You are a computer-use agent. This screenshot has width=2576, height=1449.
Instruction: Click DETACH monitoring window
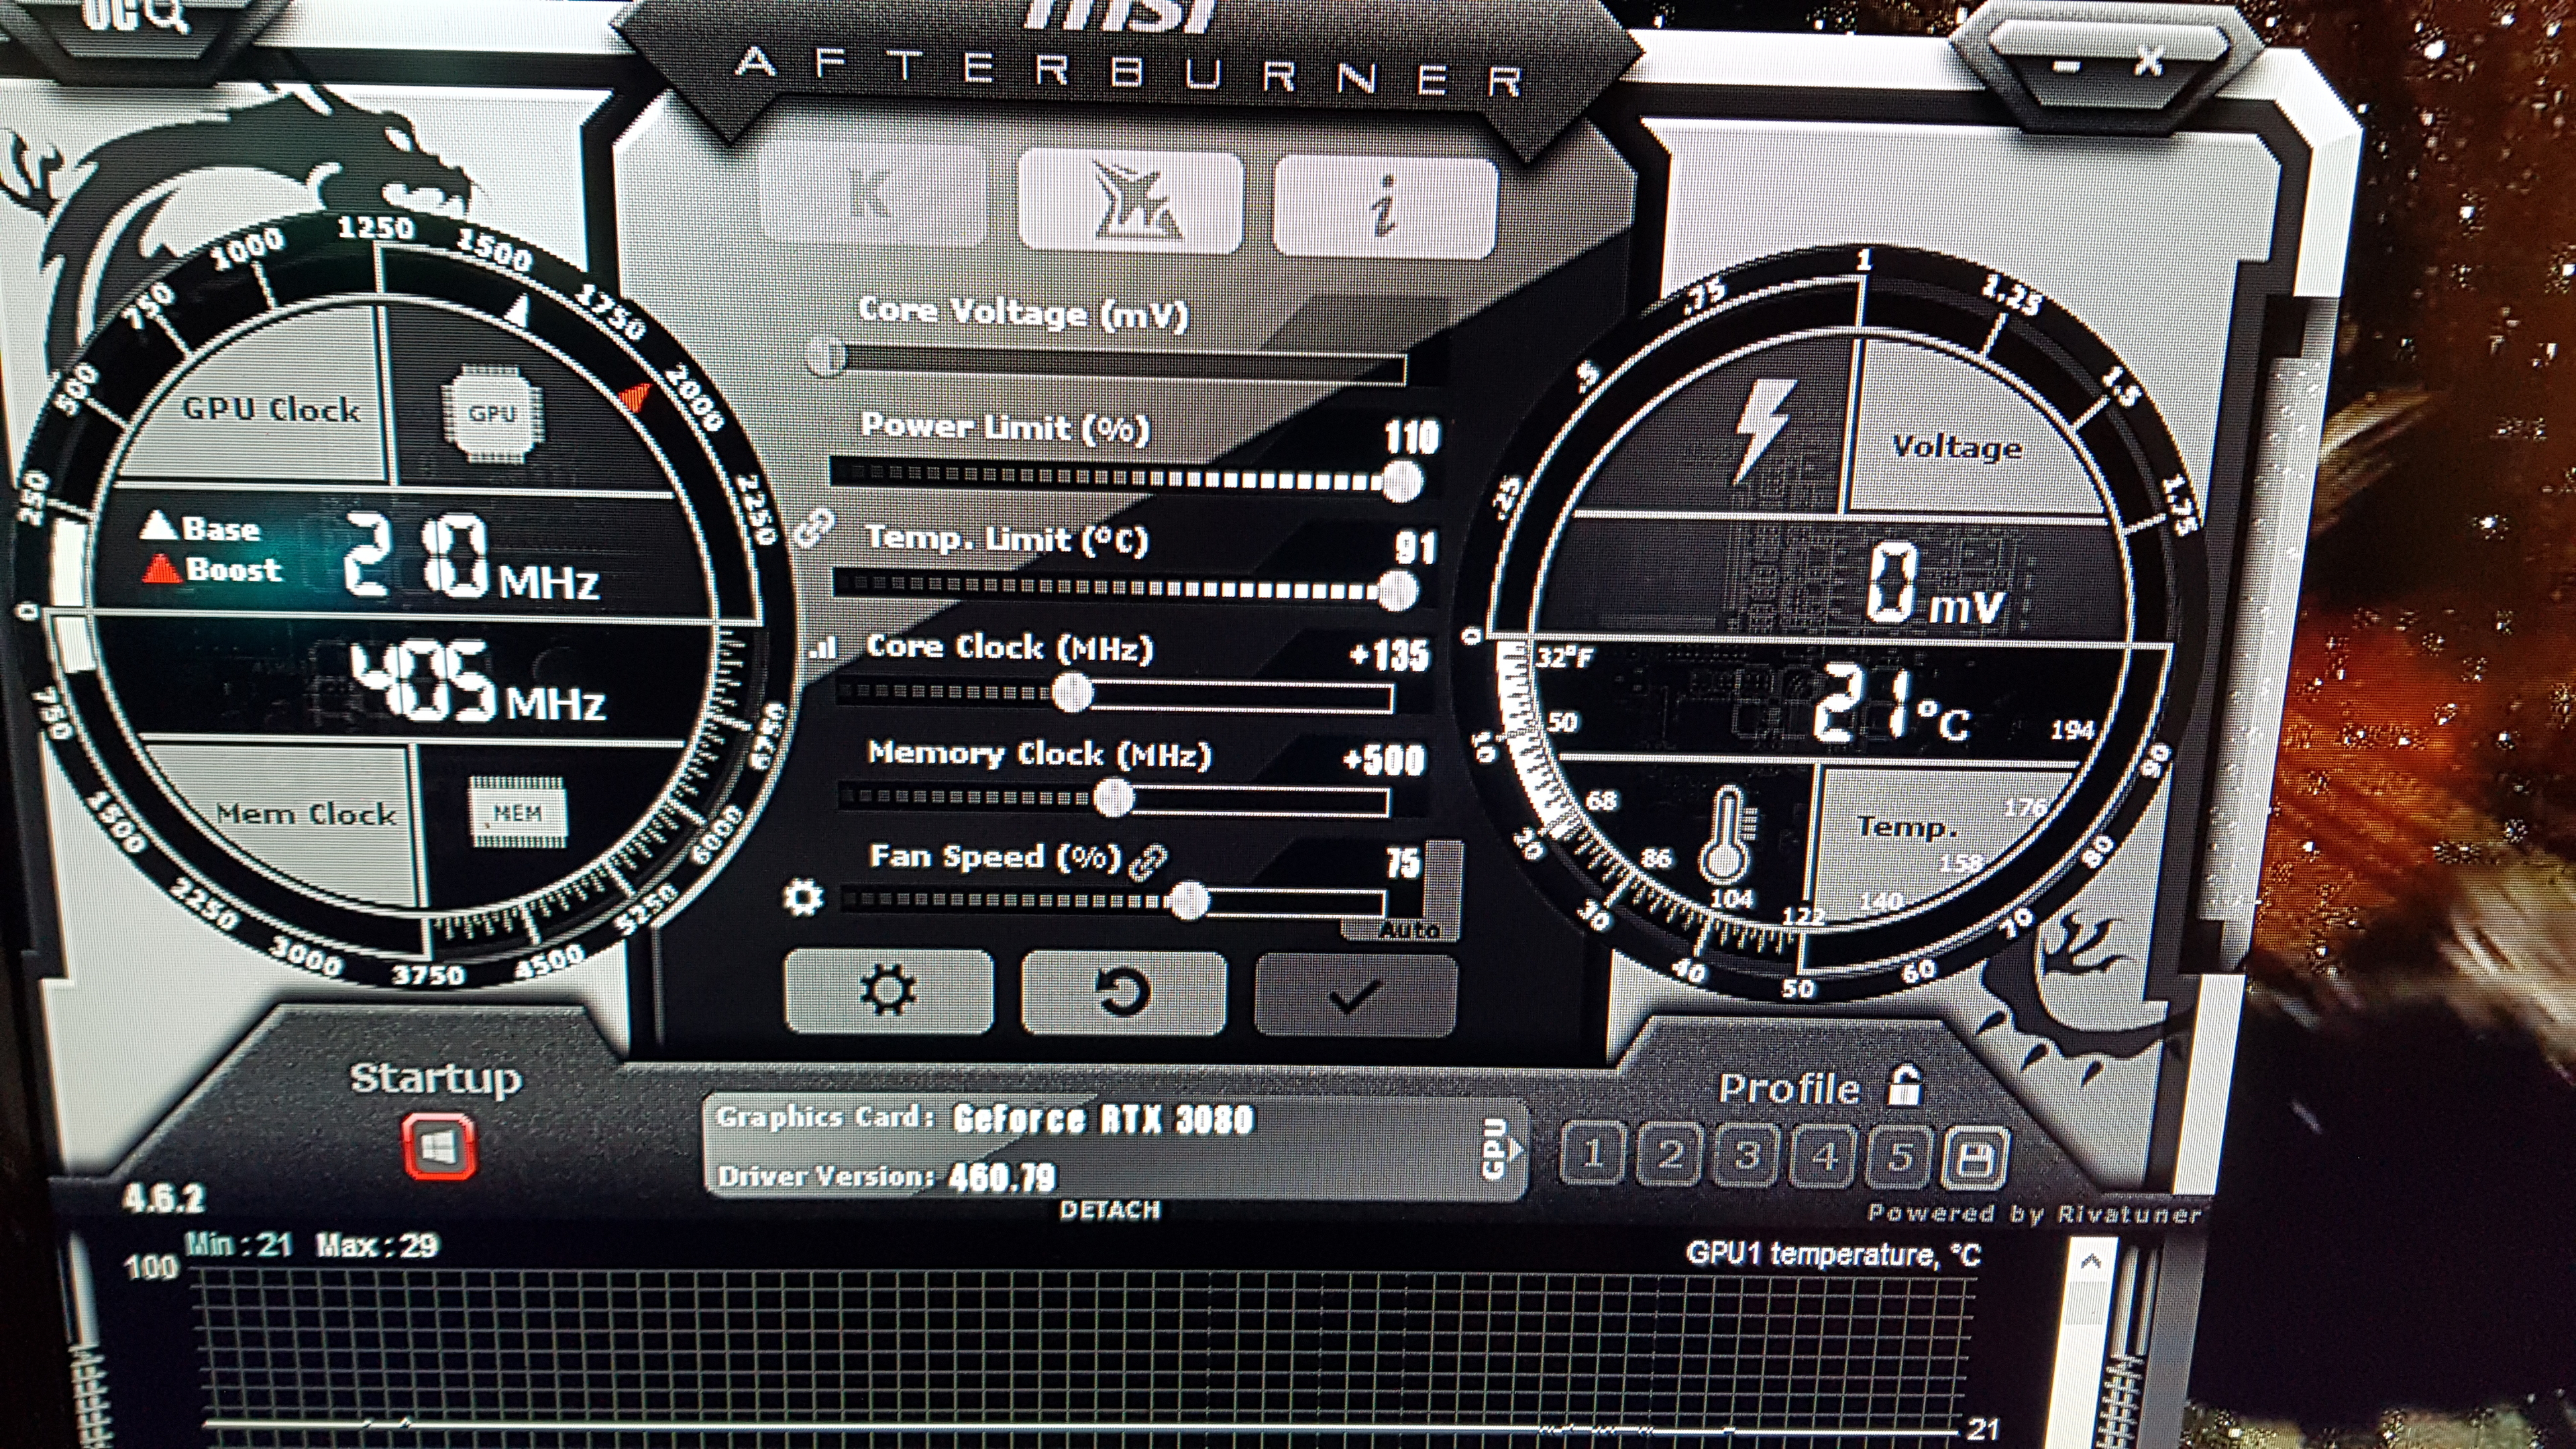tap(1110, 1210)
